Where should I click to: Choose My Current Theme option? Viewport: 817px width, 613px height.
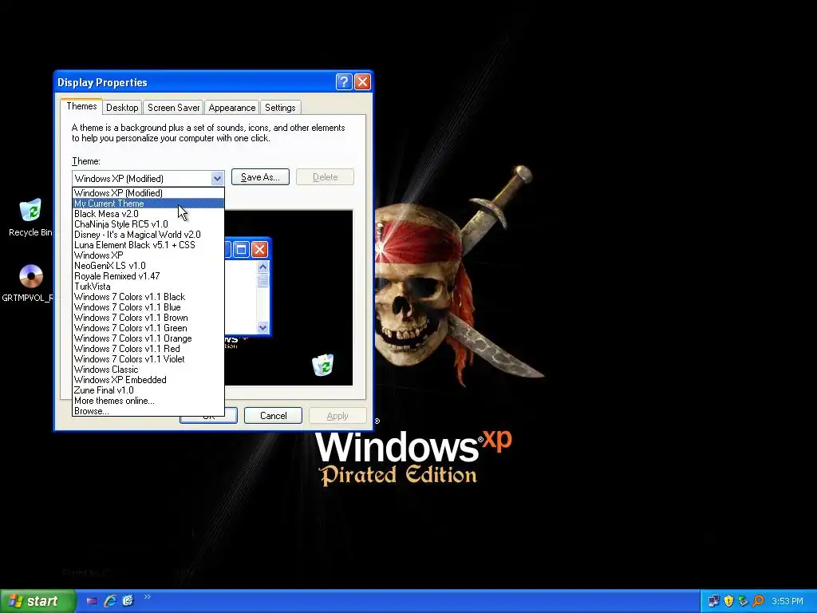pyautogui.click(x=148, y=204)
